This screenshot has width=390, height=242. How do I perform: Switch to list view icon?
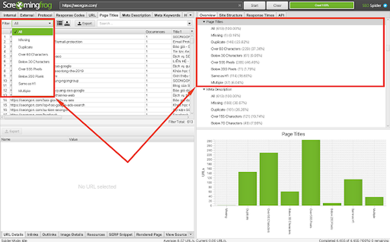[x=60, y=23]
